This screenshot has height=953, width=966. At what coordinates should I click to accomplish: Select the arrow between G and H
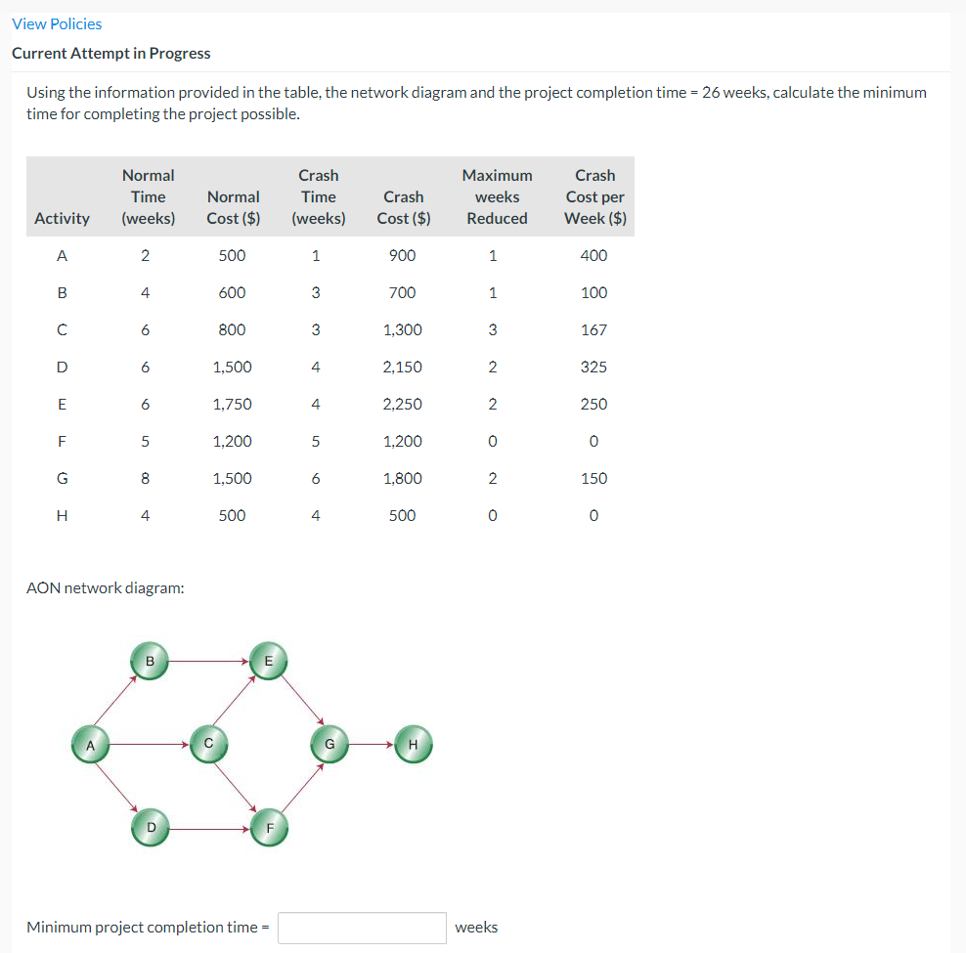[x=369, y=744]
